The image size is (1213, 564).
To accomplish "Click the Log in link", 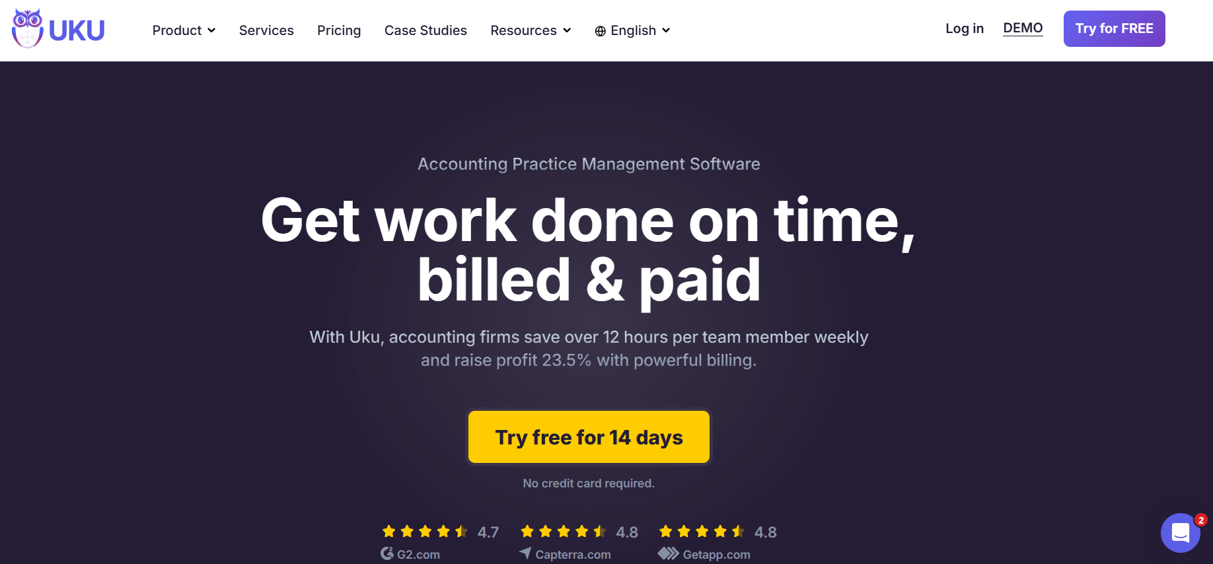I will [964, 28].
